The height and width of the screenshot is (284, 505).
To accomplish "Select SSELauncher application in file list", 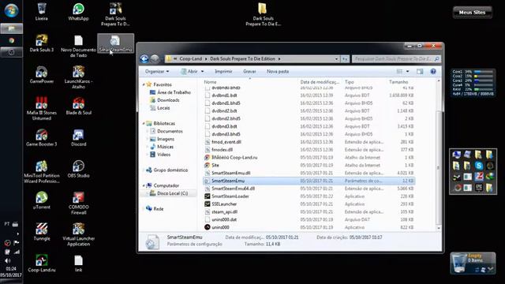I will coord(224,204).
